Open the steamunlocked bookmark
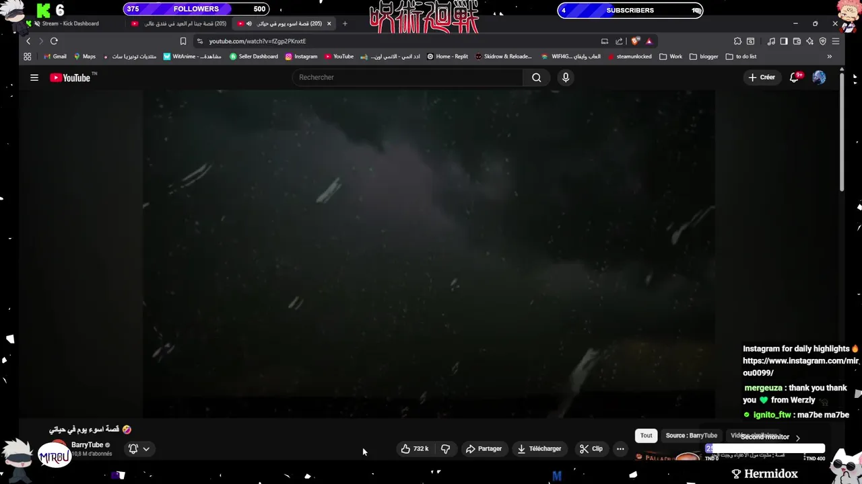 [x=630, y=56]
